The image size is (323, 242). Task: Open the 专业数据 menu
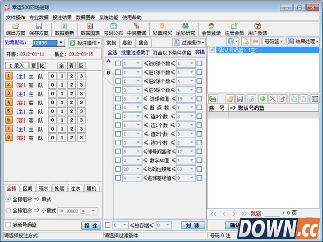39,18
